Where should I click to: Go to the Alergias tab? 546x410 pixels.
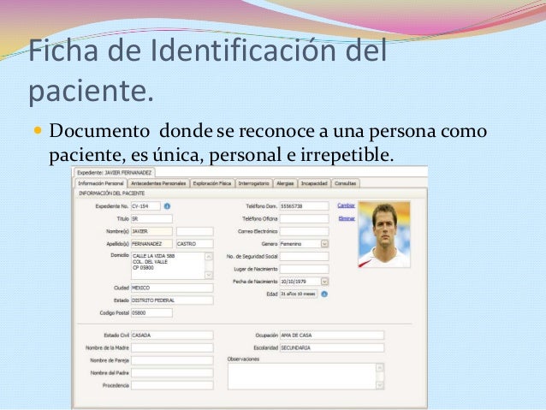[x=285, y=183]
